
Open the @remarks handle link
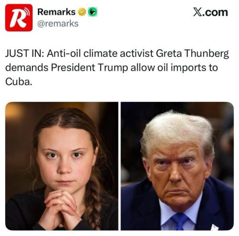tap(58, 23)
